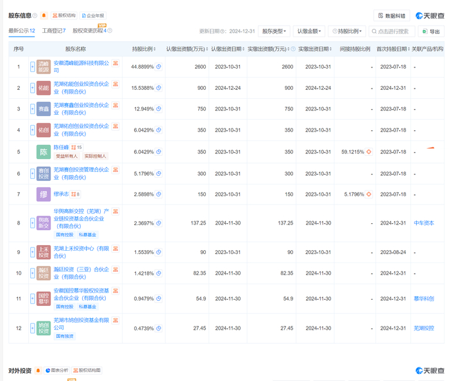This screenshot has width=449, height=381.
Task: Click the 清峰能源 company logo
Action: click(x=44, y=67)
